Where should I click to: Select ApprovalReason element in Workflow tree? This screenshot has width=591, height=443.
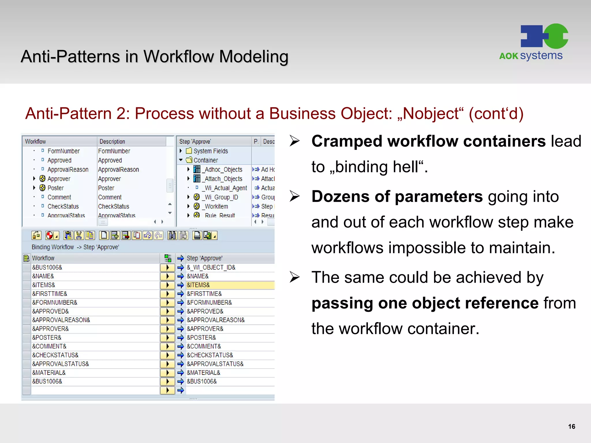coord(68,169)
